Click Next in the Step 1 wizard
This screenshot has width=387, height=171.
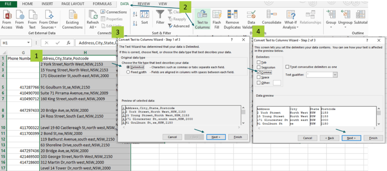216,137
